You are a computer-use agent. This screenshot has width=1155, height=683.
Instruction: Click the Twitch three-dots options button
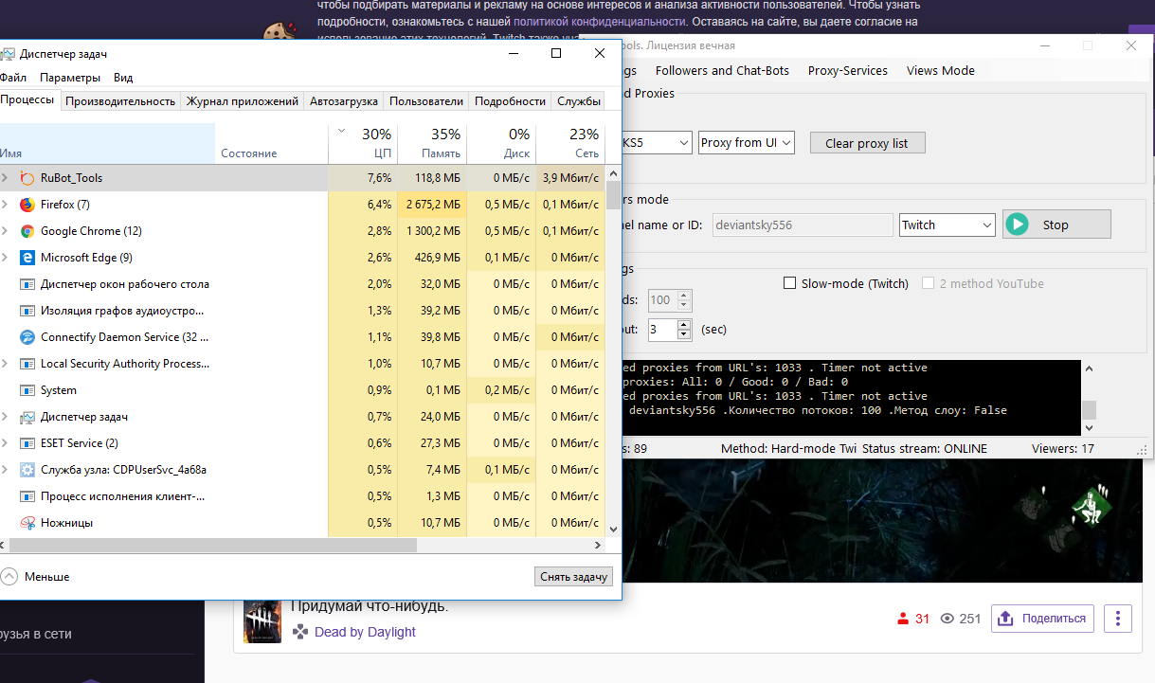pyautogui.click(x=1118, y=619)
